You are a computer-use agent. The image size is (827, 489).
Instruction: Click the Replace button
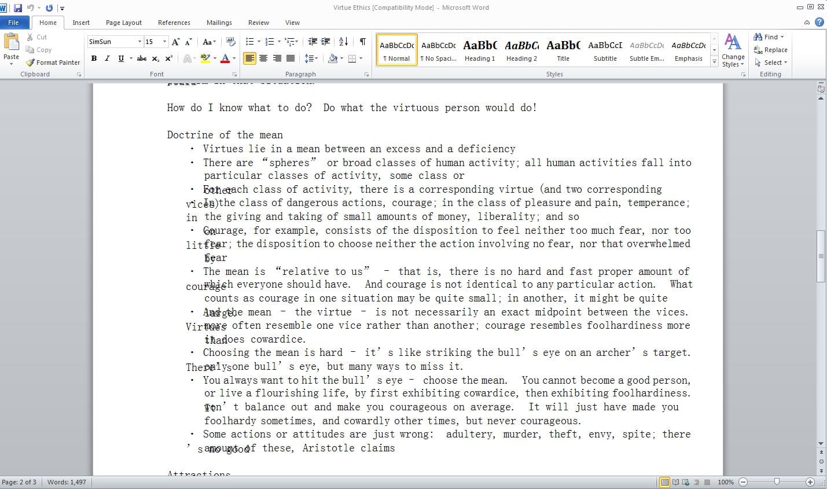(771, 50)
